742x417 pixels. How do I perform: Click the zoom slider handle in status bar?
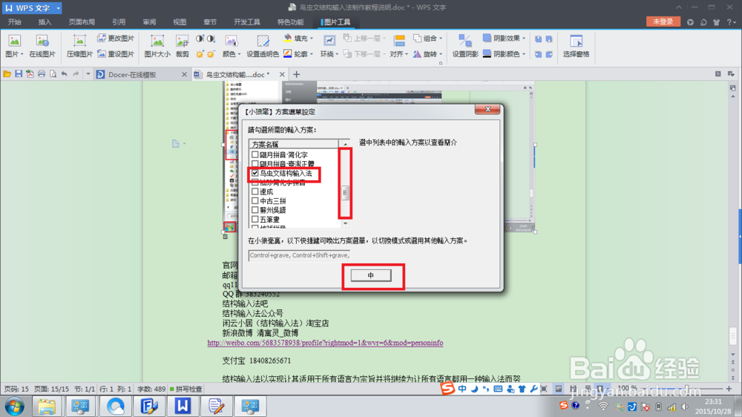point(687,389)
